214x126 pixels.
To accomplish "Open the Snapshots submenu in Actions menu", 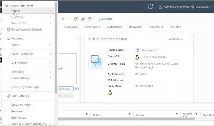I will point(28,23).
